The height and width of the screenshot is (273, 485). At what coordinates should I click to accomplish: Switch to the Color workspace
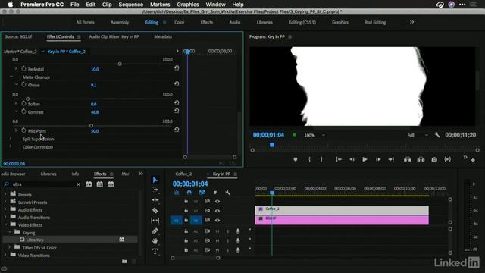coord(179,22)
